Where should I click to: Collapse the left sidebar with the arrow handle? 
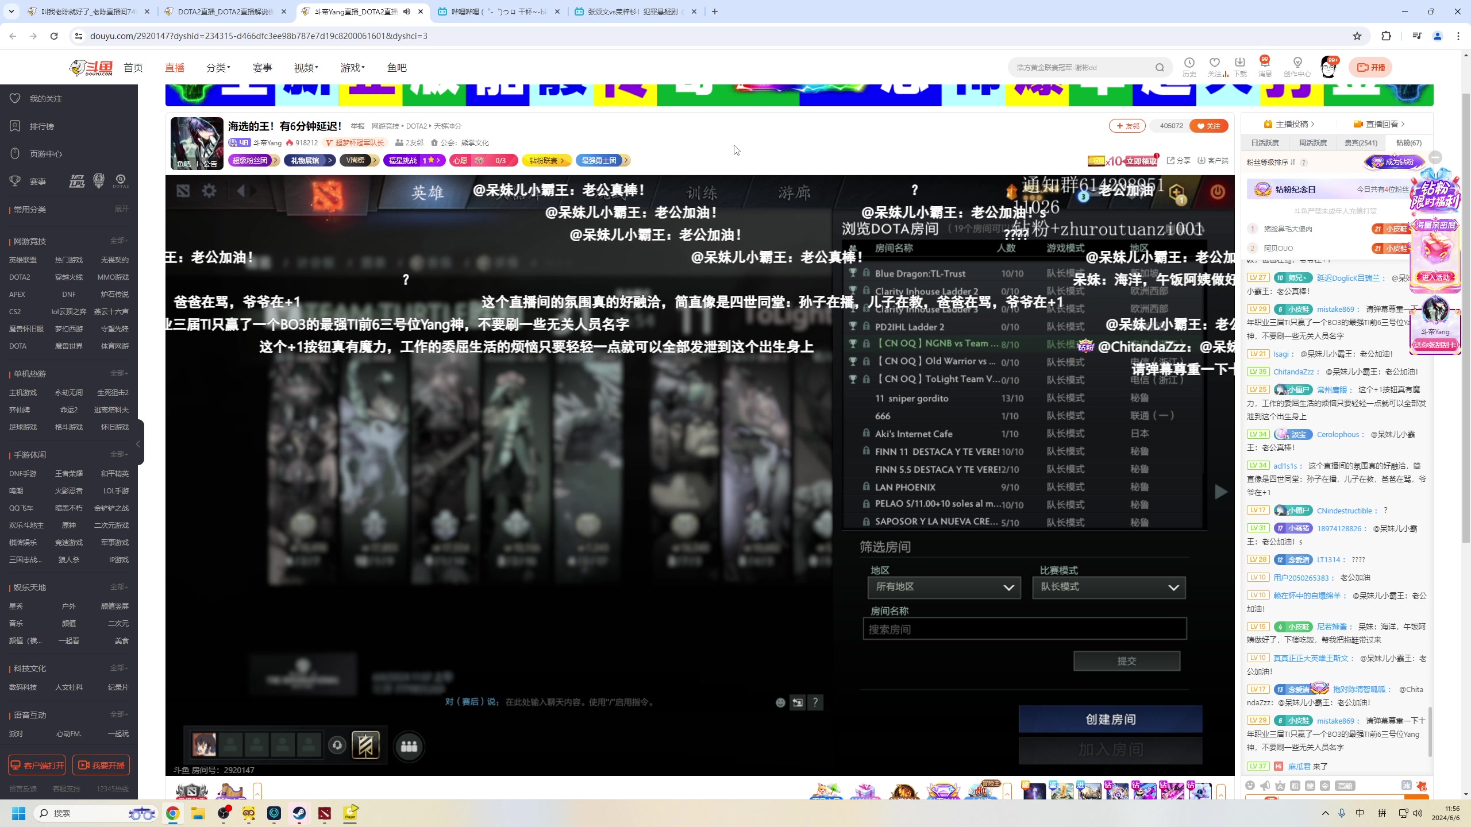[138, 443]
